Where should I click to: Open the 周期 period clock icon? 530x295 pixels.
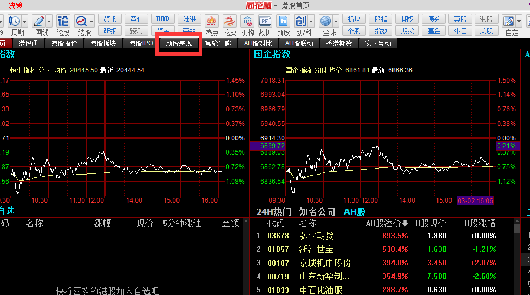[14, 21]
